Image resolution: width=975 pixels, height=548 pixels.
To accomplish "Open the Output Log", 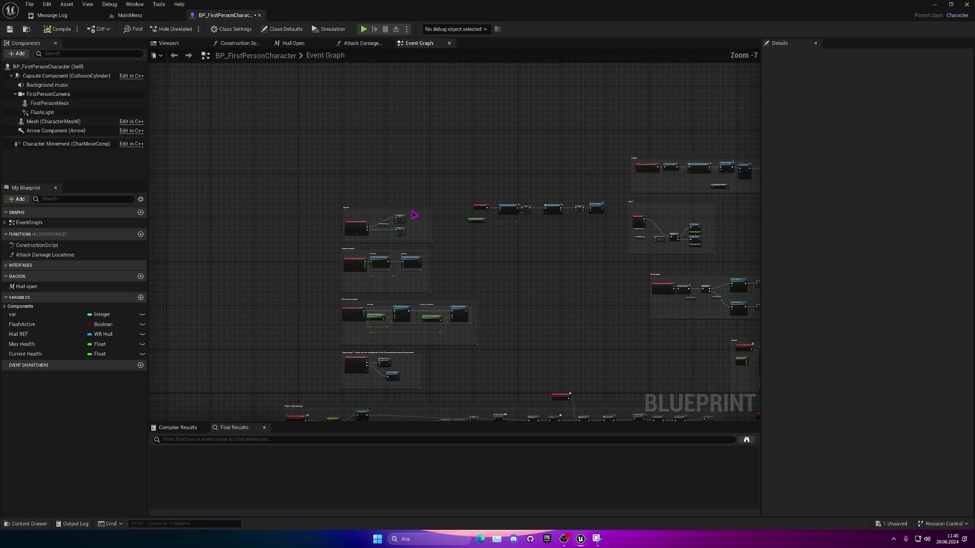I will point(72,524).
